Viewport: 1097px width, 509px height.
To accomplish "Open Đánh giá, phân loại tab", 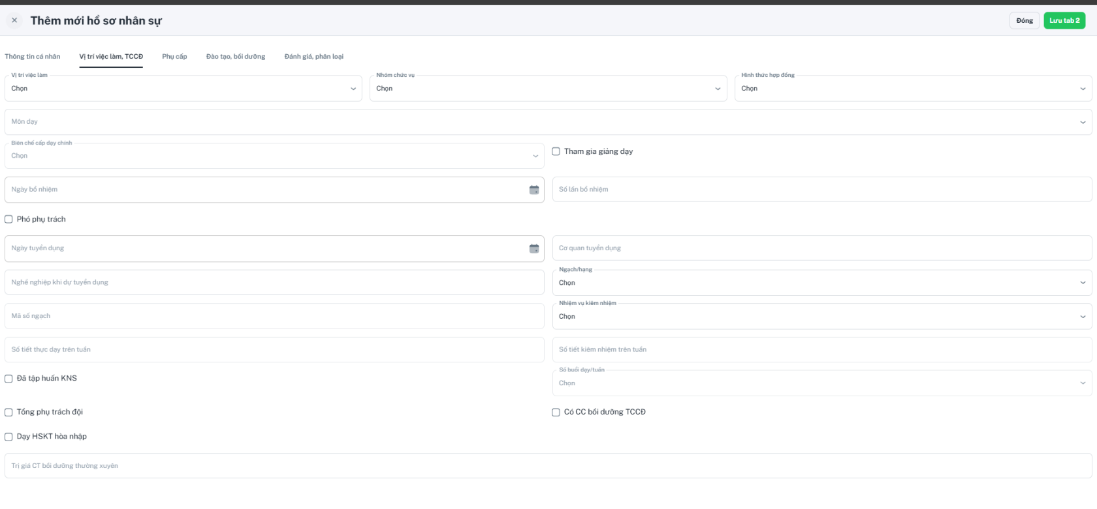I will coord(314,57).
